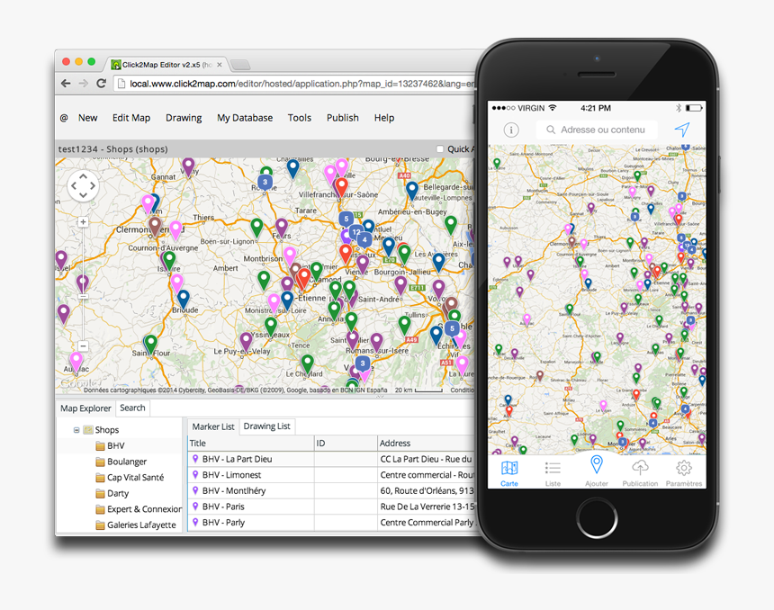Screen dimensions: 774x610
Task: Tap the info icon in the phone app
Action: coord(511,130)
